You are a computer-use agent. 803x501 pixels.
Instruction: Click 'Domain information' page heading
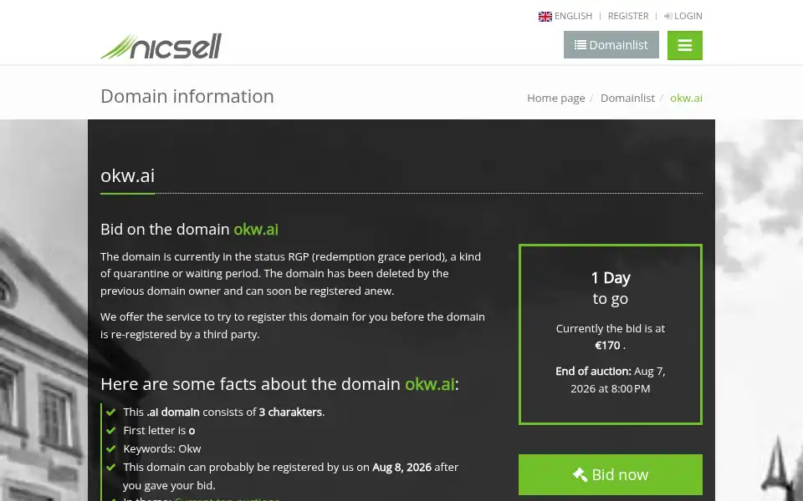187,96
